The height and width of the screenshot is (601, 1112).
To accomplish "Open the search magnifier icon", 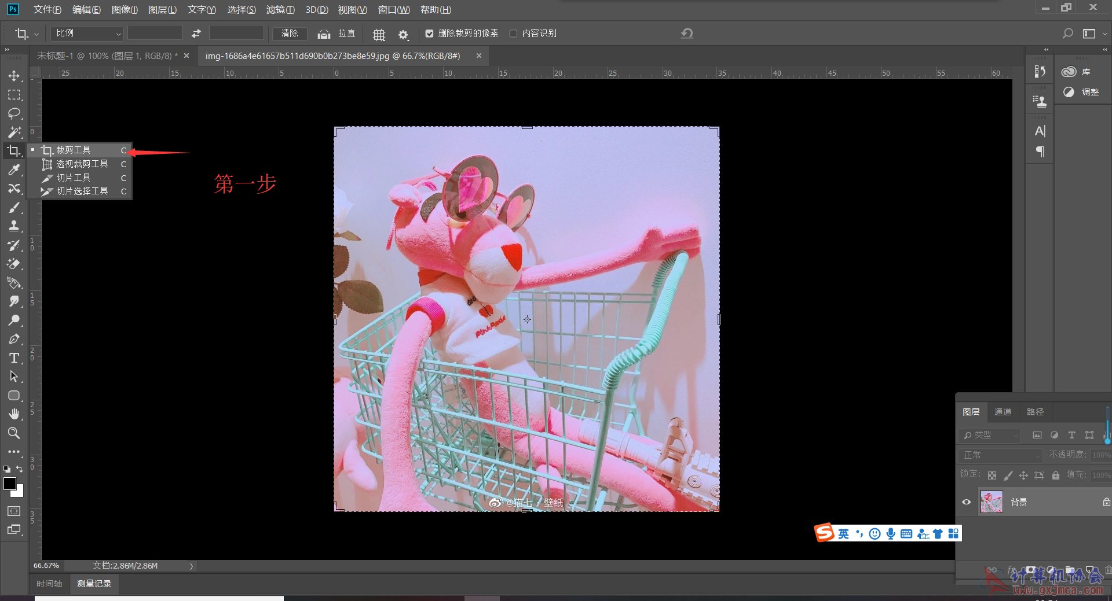I will click(1067, 34).
